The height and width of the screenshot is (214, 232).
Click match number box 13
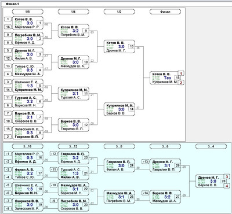[132, 46]
